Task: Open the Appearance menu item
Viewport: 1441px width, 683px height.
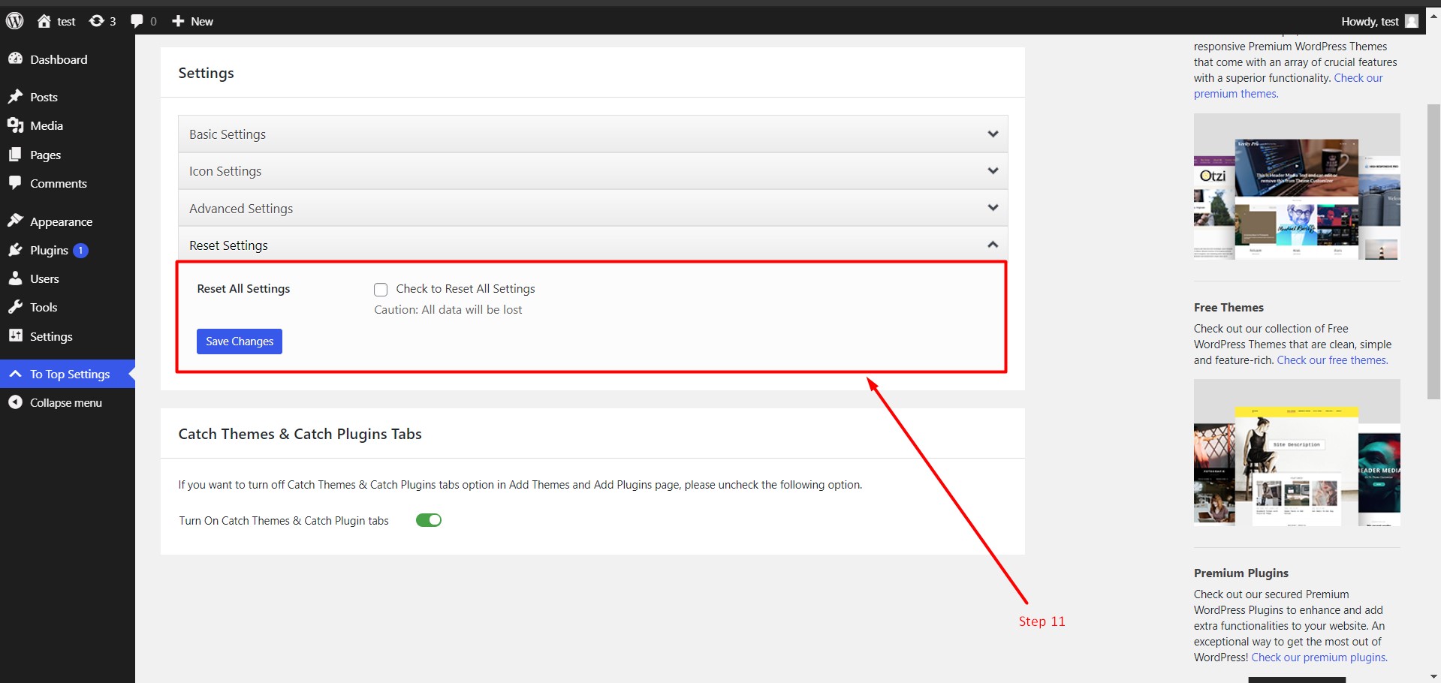Action: (x=68, y=221)
